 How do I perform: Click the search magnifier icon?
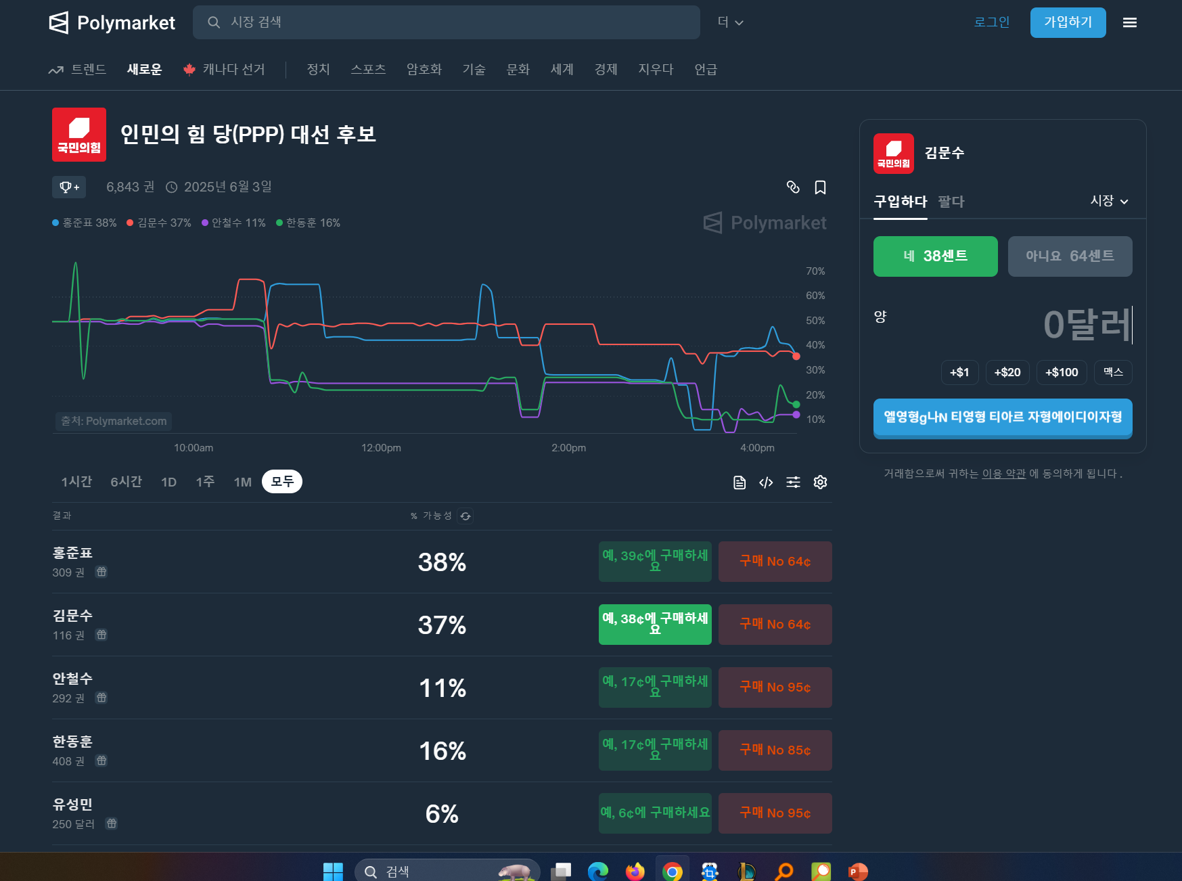[214, 22]
